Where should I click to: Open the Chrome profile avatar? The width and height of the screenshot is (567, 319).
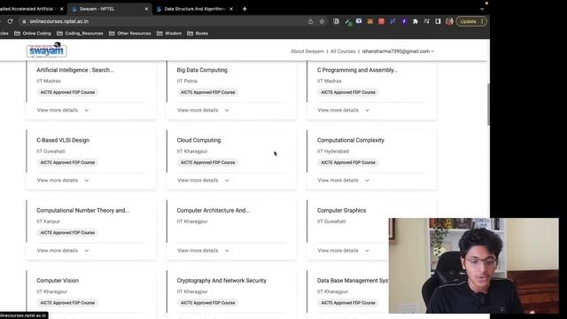pos(449,21)
